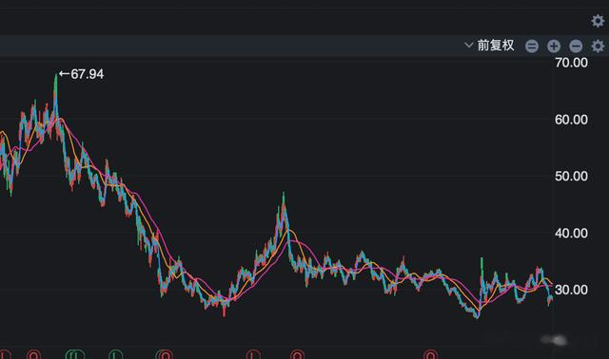Click the 60.00 price axis label
The image size is (609, 359).
click(571, 120)
